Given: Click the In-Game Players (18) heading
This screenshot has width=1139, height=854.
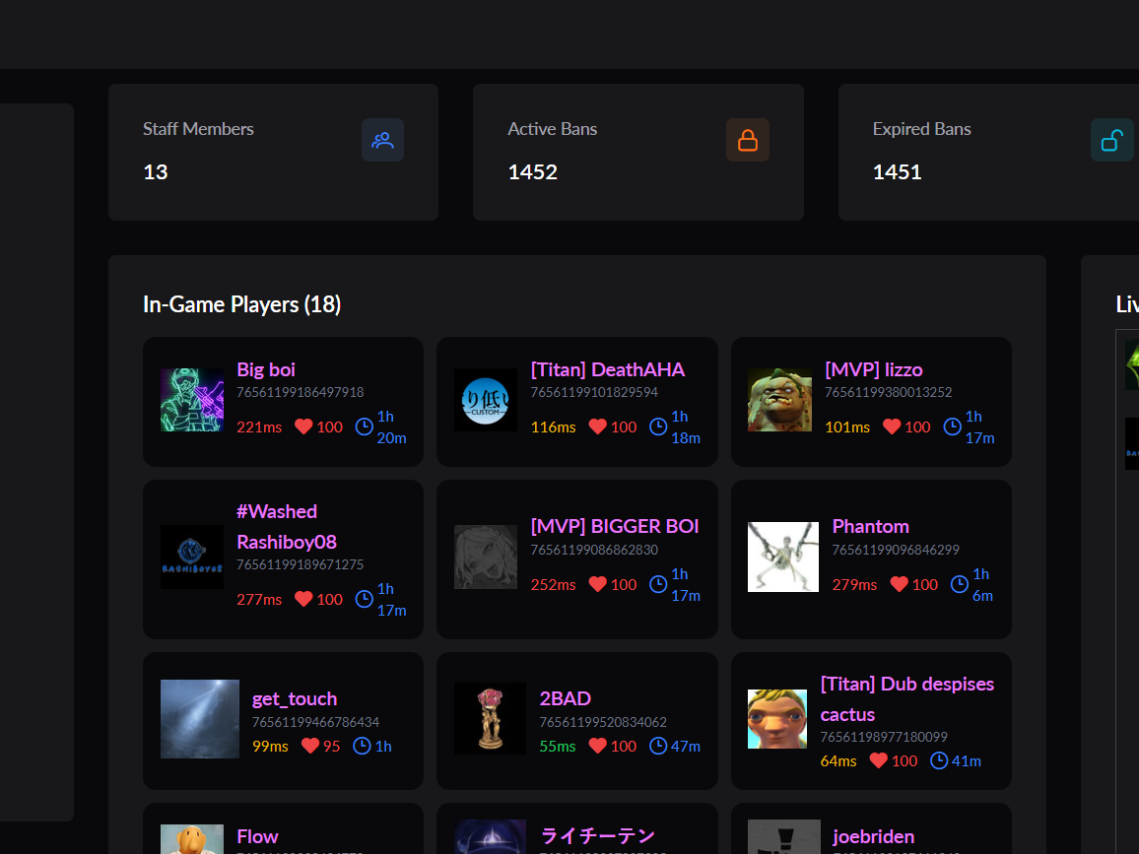Looking at the screenshot, I should pyautogui.click(x=242, y=304).
